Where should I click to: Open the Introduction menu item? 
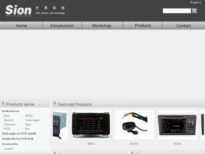pos(62,25)
